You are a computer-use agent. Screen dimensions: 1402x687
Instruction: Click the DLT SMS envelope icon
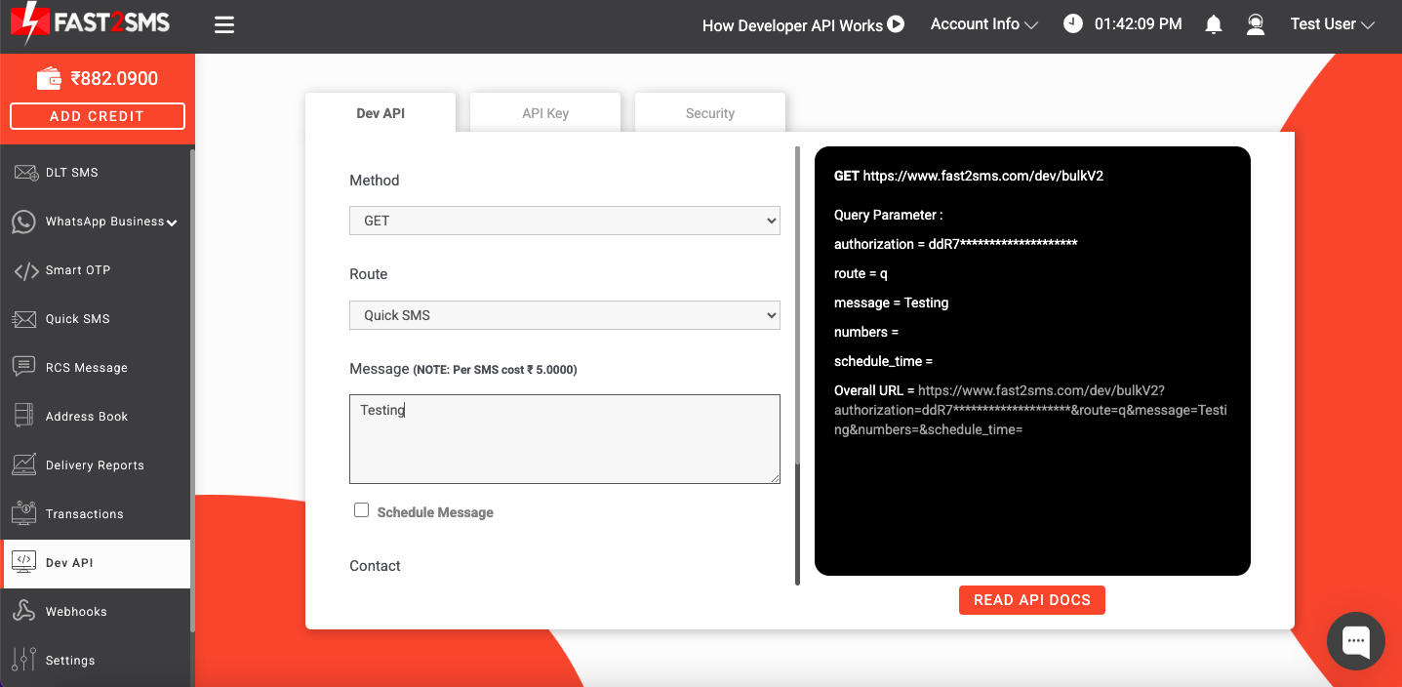coord(25,173)
